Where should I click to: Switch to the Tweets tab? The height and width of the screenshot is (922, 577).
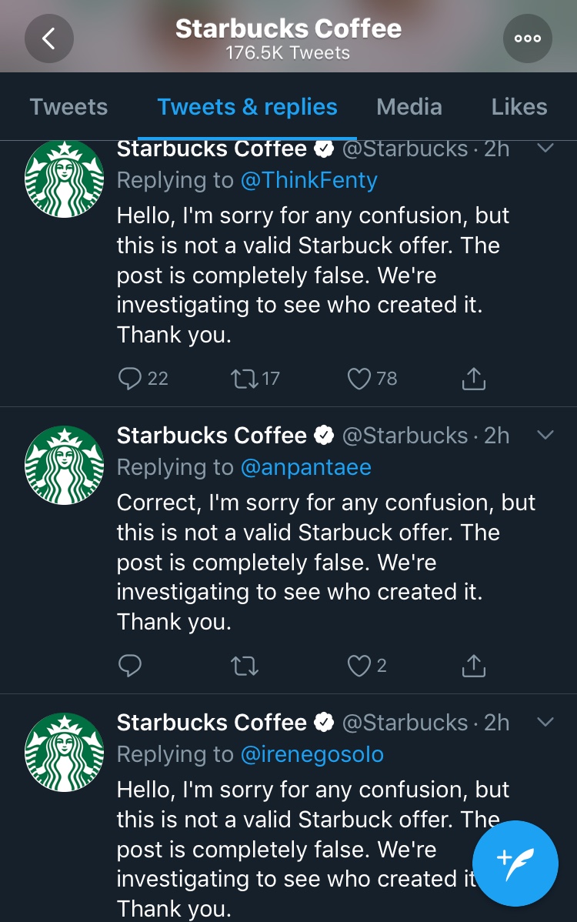click(68, 107)
